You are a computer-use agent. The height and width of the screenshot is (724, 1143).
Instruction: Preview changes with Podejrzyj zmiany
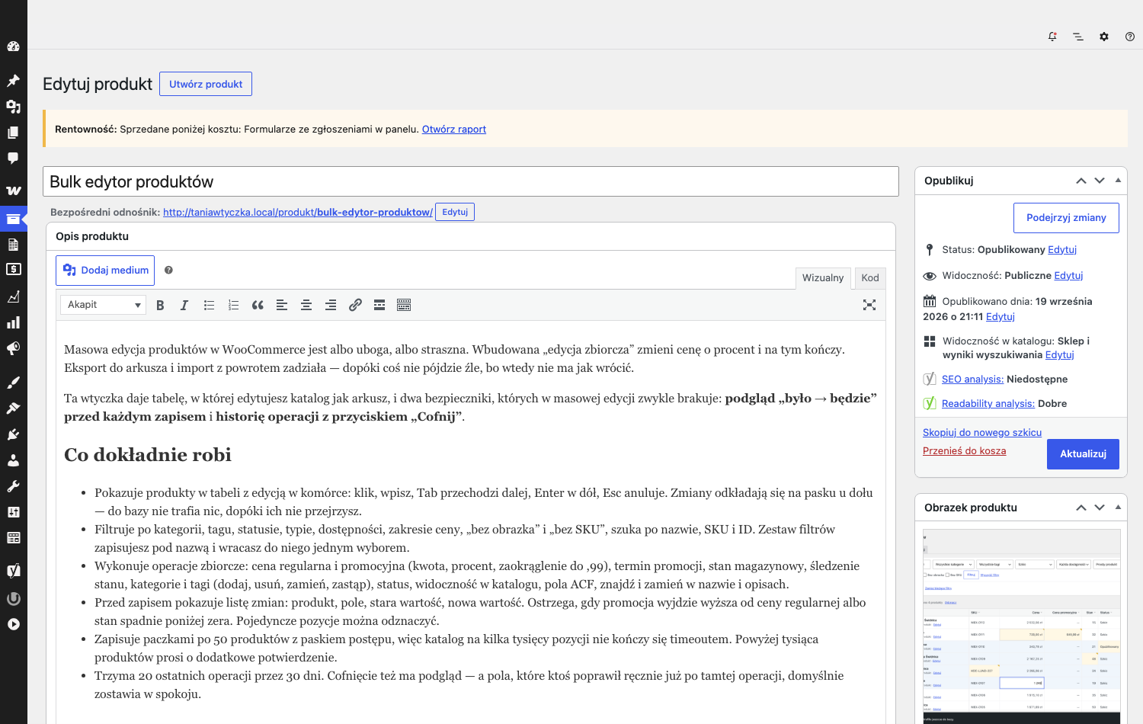coord(1066,218)
